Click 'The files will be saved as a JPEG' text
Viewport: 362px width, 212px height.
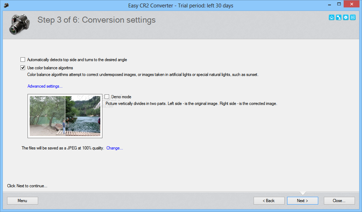tap(63, 148)
